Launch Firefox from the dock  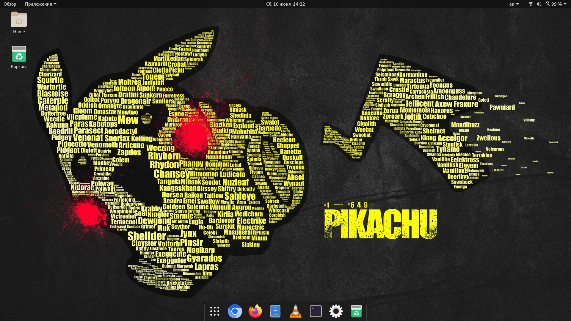point(255,311)
